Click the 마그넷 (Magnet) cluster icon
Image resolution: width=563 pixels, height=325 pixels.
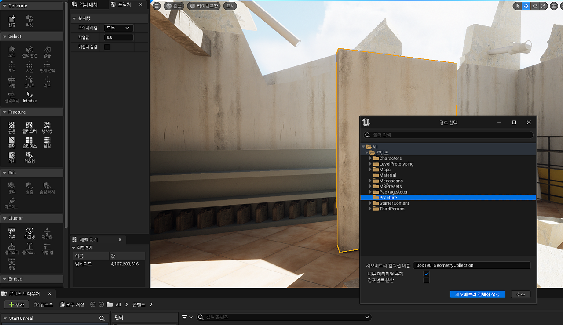pyautogui.click(x=29, y=233)
